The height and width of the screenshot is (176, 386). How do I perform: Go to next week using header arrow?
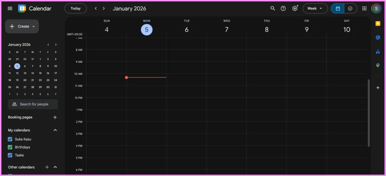(104, 8)
